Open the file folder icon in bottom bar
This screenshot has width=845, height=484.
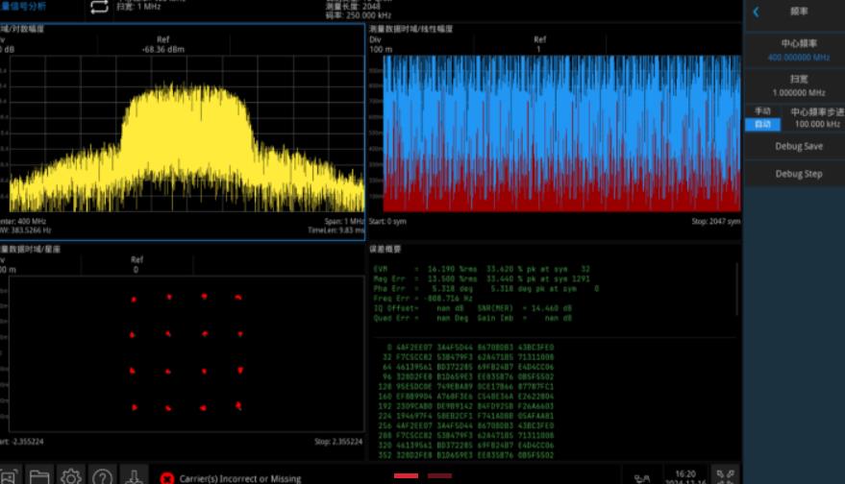pyautogui.click(x=38, y=475)
